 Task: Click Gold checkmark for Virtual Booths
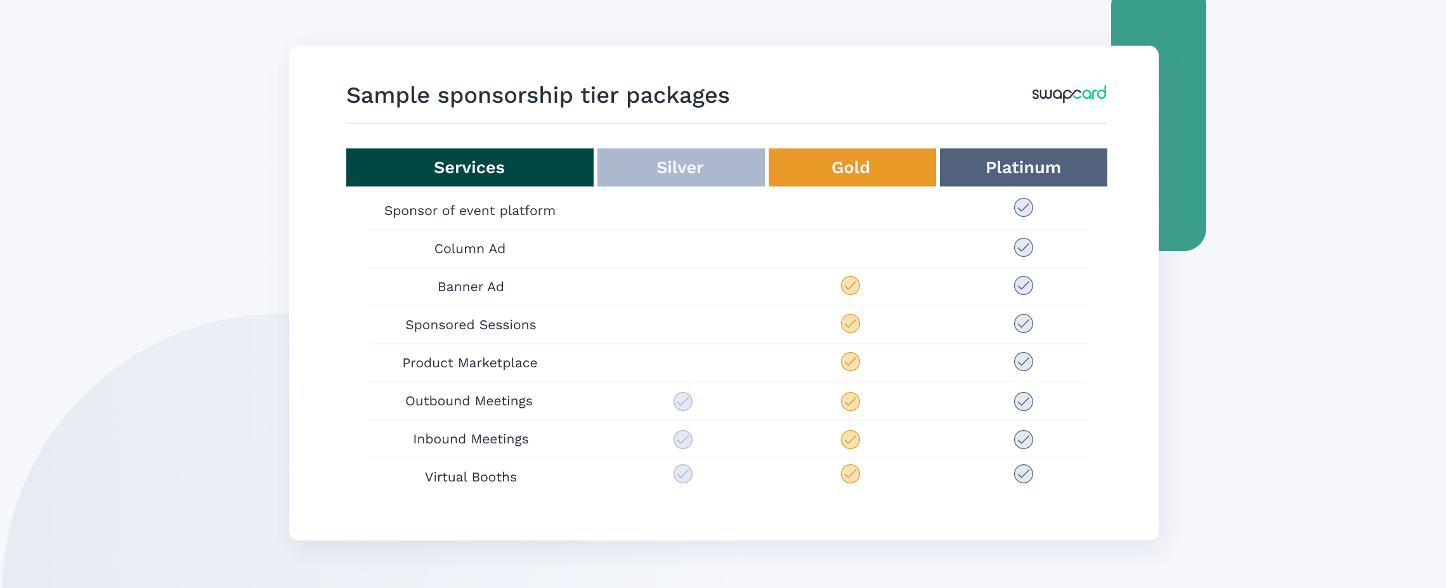[850, 474]
